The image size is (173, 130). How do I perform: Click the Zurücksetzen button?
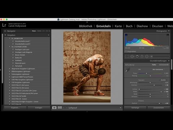point(159,108)
